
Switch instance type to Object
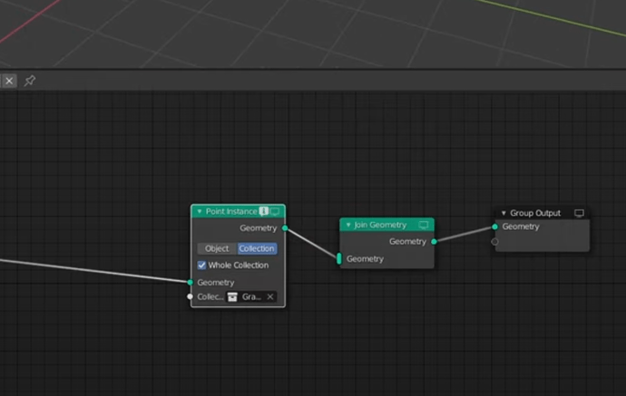click(217, 248)
